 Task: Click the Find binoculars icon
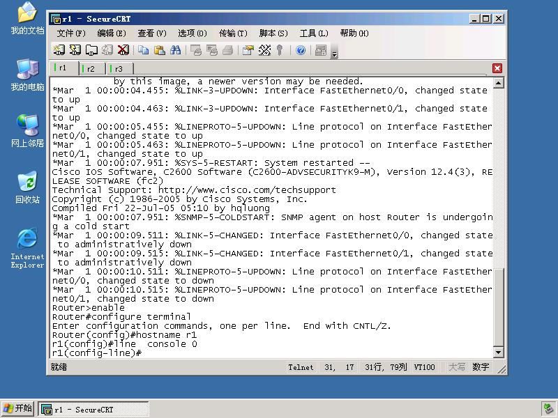pyautogui.click(x=176, y=50)
